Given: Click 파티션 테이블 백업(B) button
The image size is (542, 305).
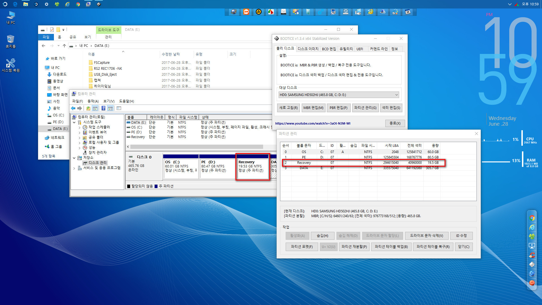Looking at the screenshot, I should pyautogui.click(x=391, y=247).
